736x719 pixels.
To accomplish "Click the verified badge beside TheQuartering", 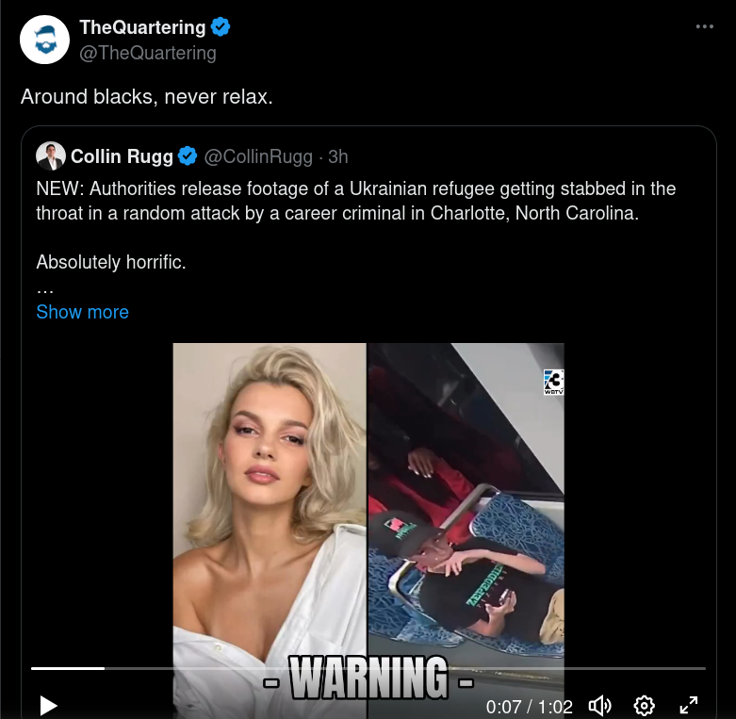I will click(221, 27).
